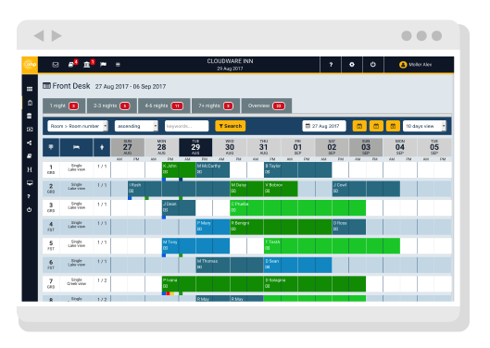Click the middle yellow calendar button

[x=376, y=126]
